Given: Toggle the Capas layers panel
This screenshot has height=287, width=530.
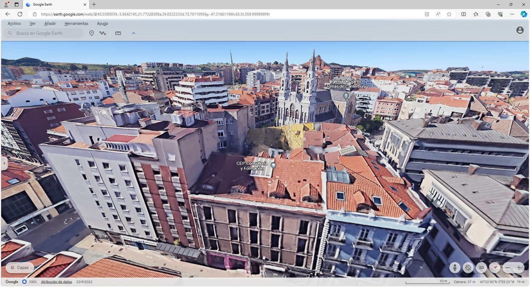Looking at the screenshot, I should click(x=20, y=268).
